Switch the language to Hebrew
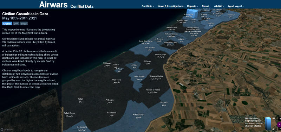Screen dimensions: 281x132 [24, 24]
